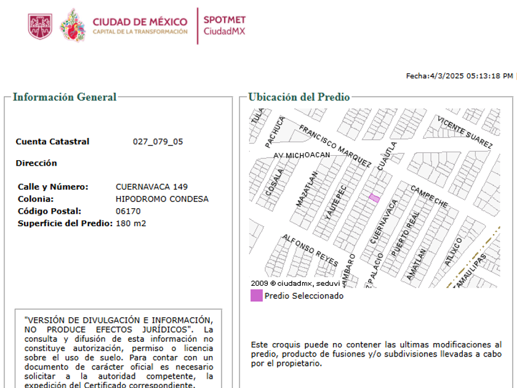517x388 pixels.
Task: Click the Predio Seleccionado purple legend swatch
Action: (x=257, y=296)
